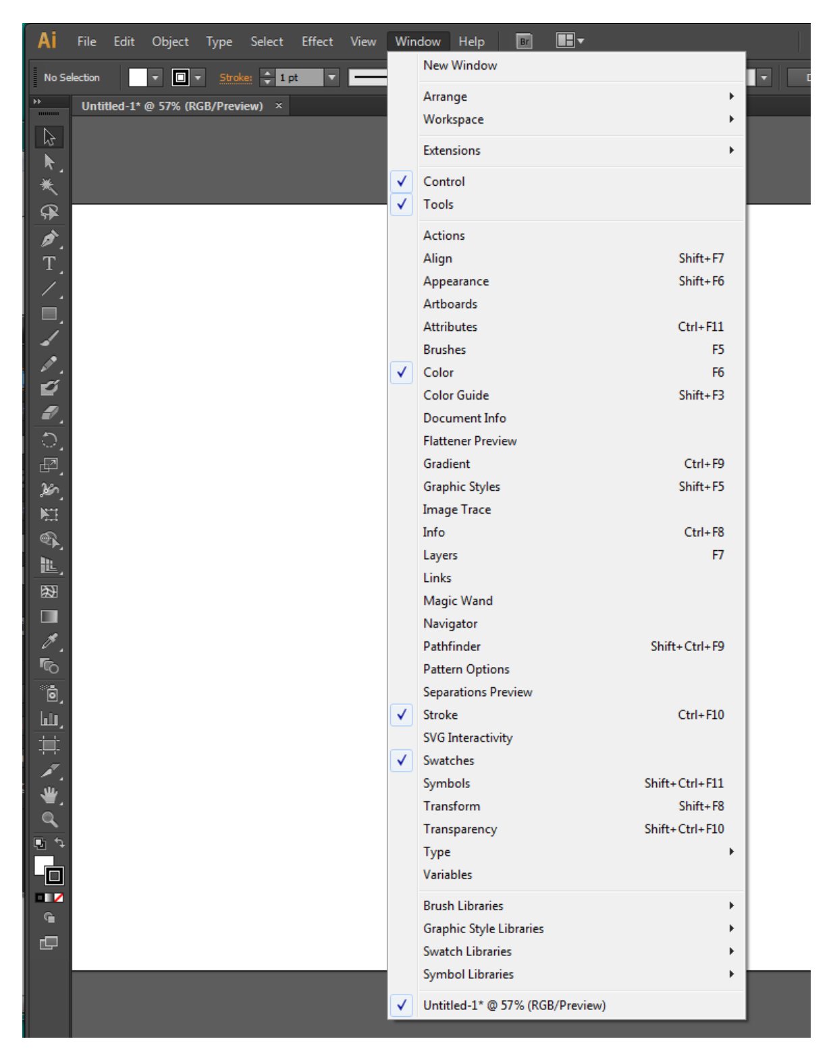This screenshot has height=1060, width=833.
Task: Expand the Symbol Libraries submenu
Action: 567,975
